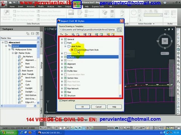Collapse Multipurpose Styles in Toolspace

[x=9, y=49]
